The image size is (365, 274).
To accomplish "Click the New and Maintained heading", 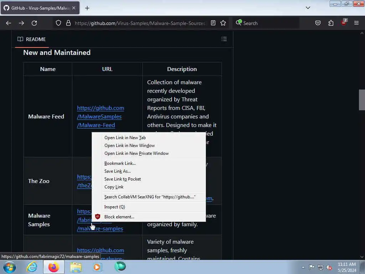I will pos(57,52).
